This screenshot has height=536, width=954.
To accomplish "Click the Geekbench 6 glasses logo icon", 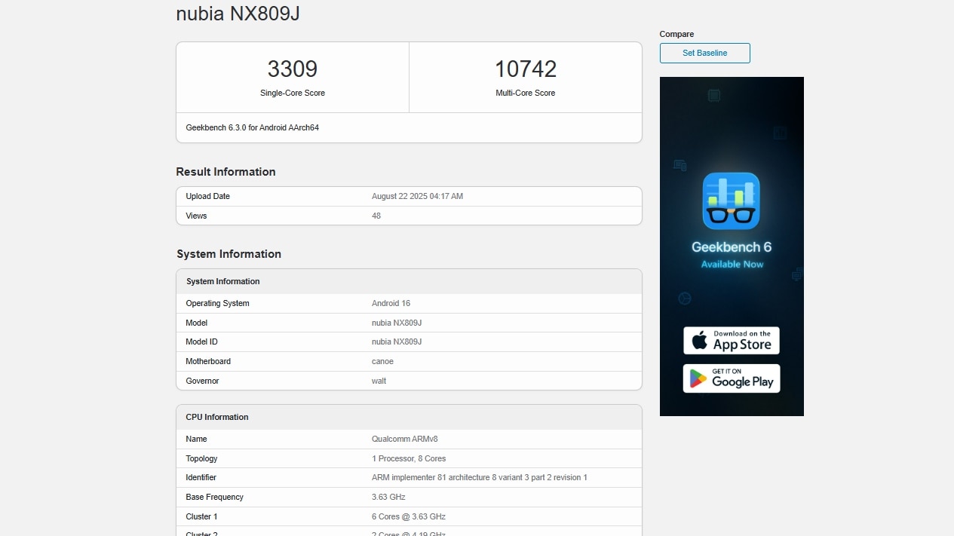I will (x=731, y=201).
